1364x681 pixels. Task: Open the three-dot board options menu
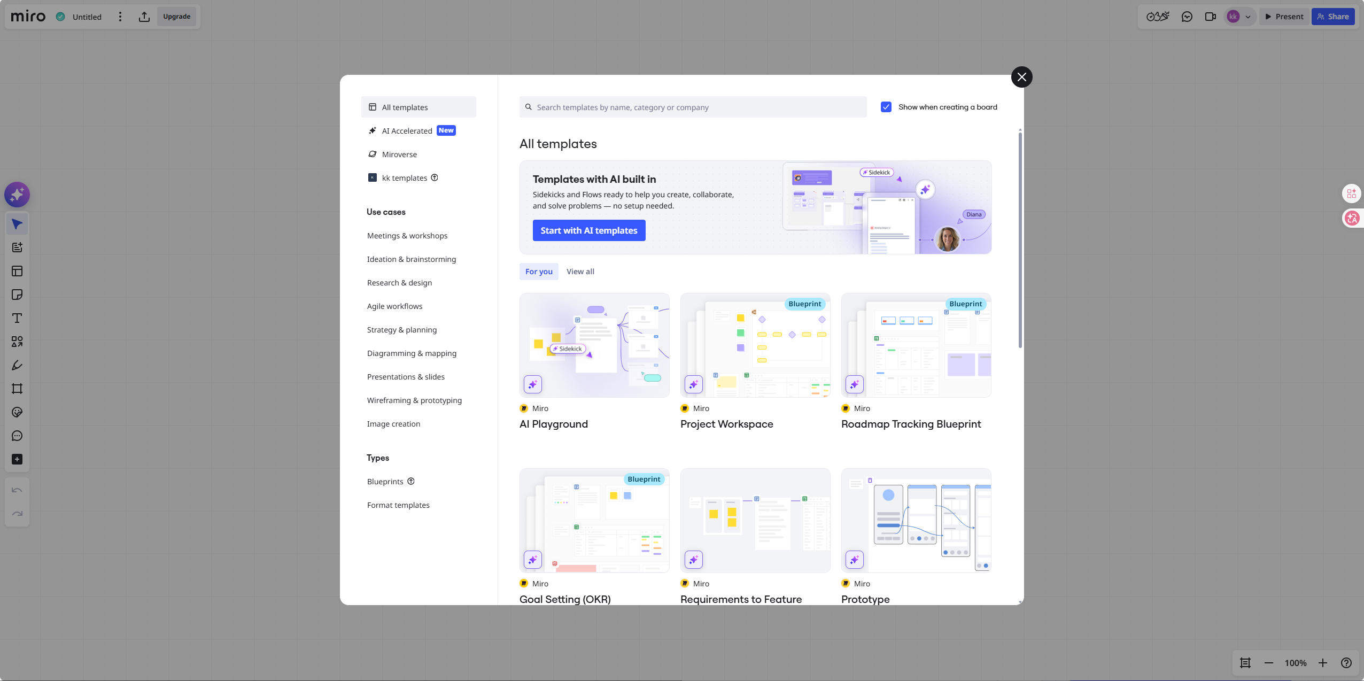(120, 17)
